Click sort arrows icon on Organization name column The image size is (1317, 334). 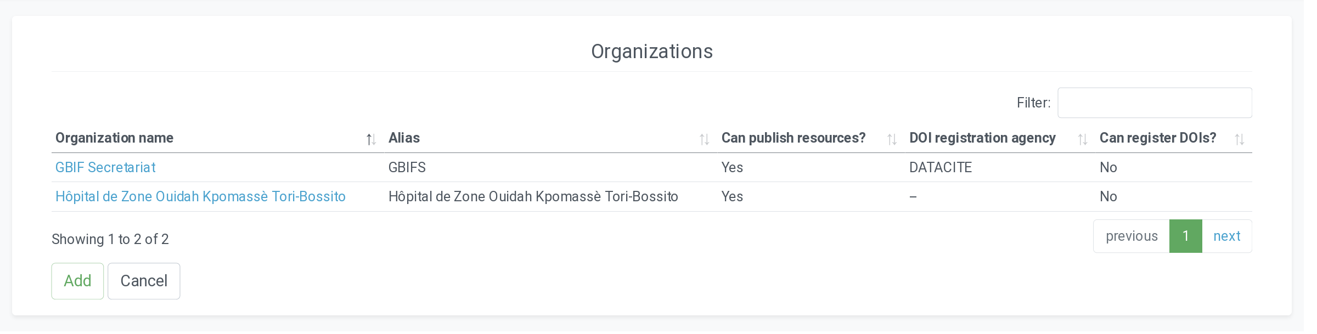click(x=371, y=139)
